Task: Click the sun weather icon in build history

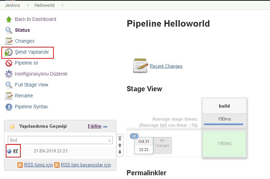Action: pos(12,127)
